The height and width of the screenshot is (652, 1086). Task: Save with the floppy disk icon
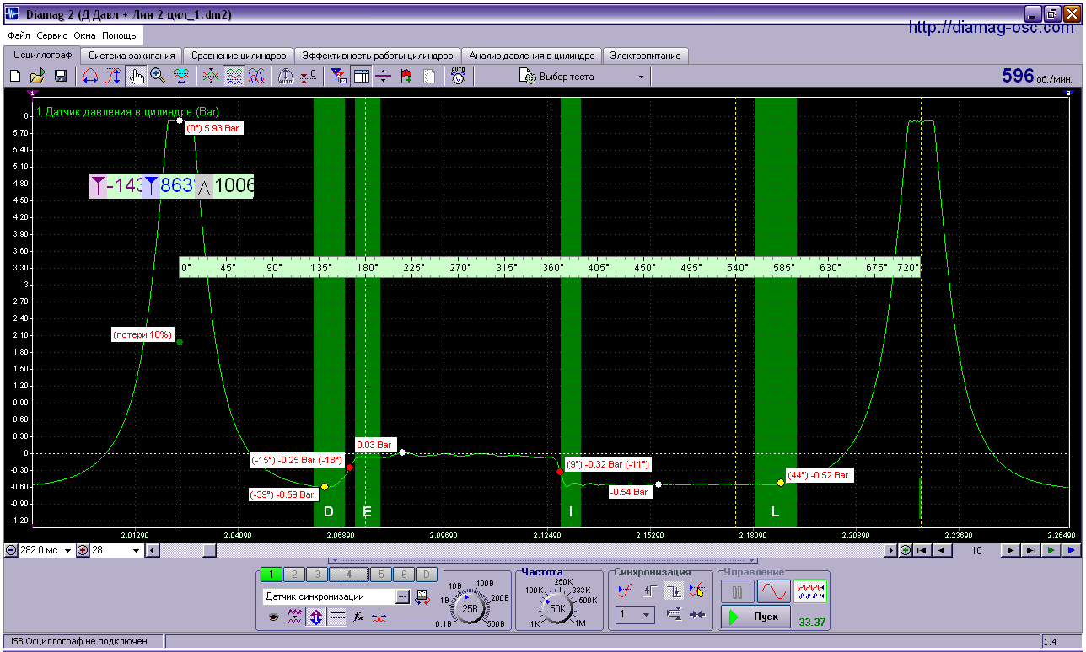[x=61, y=77]
